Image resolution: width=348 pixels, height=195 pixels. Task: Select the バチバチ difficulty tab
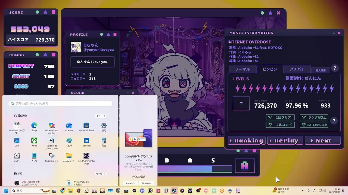click(297, 69)
